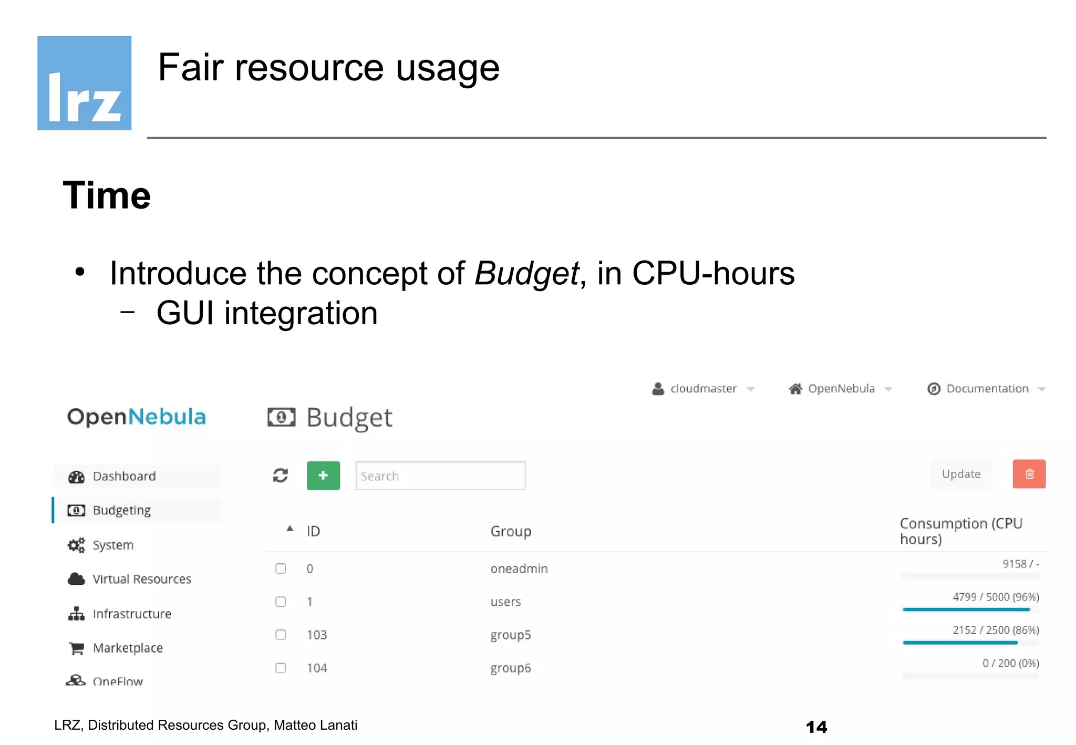Image resolution: width=1076 pixels, height=745 pixels.
Task: Click the oneadmin group cell
Action: (519, 568)
